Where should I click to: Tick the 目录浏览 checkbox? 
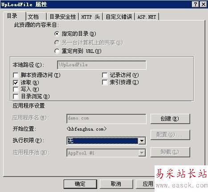pos(16,96)
